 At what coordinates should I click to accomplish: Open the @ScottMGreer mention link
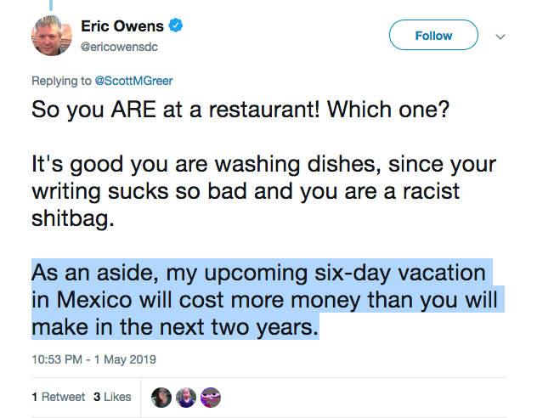pyautogui.click(x=133, y=81)
